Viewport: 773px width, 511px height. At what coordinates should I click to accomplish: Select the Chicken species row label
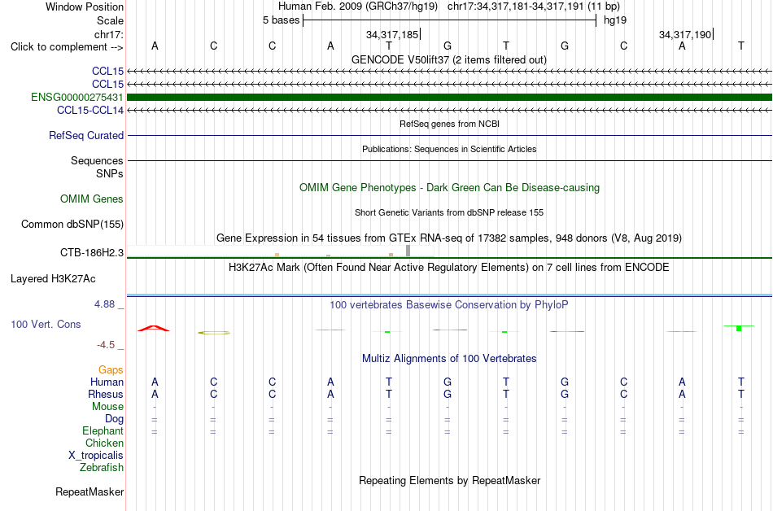click(104, 443)
